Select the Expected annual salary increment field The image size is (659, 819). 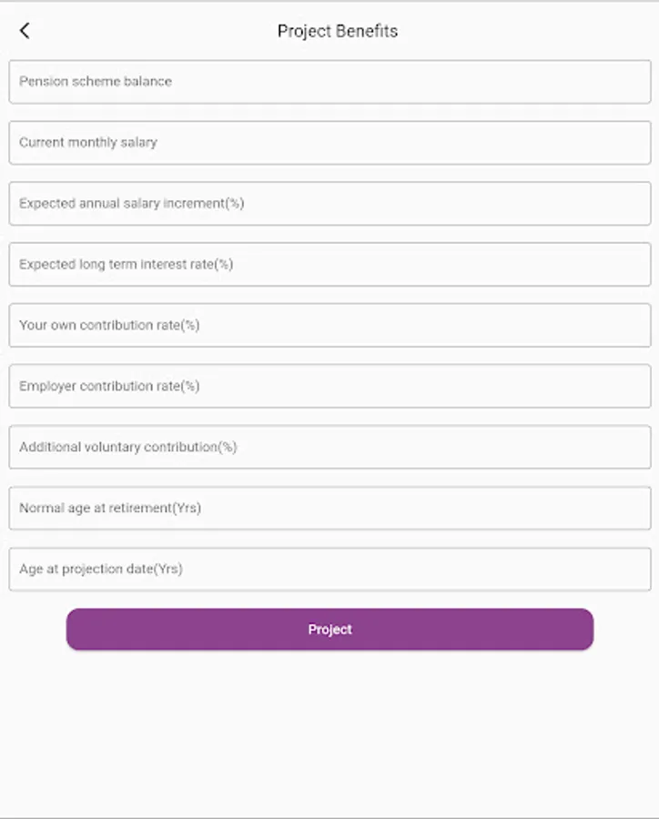[329, 204]
